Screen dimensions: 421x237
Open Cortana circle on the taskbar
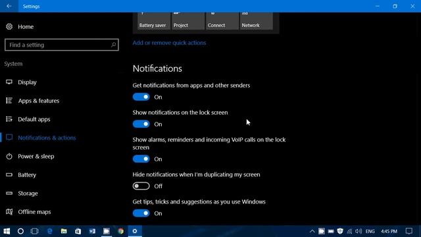(x=20, y=231)
